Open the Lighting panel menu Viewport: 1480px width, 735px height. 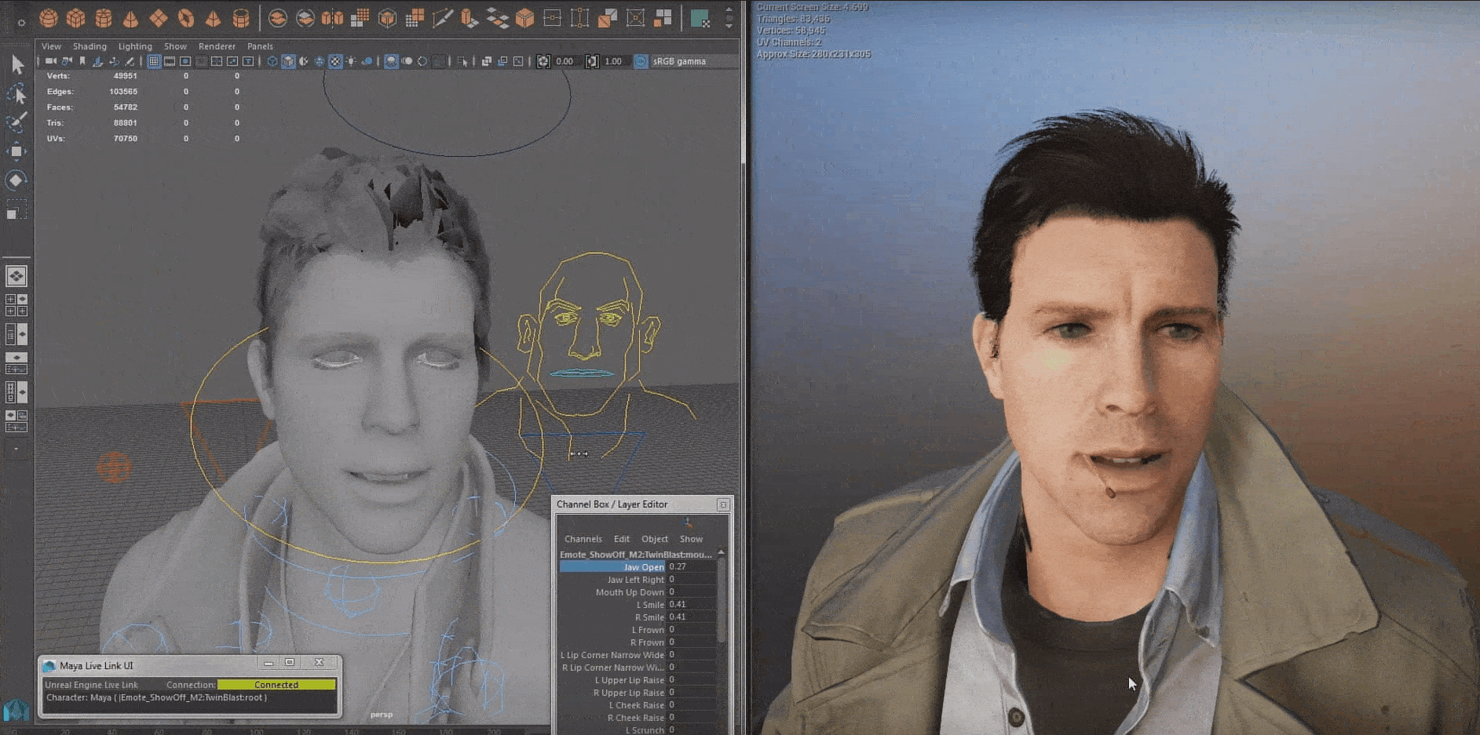pyautogui.click(x=135, y=46)
